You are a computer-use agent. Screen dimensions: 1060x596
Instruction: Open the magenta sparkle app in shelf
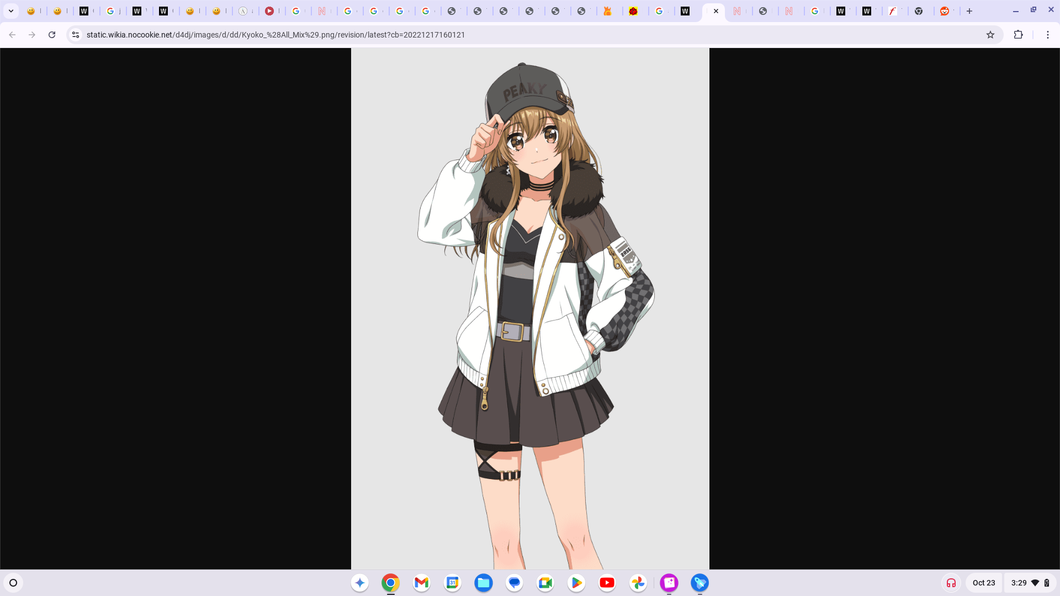[x=669, y=583]
